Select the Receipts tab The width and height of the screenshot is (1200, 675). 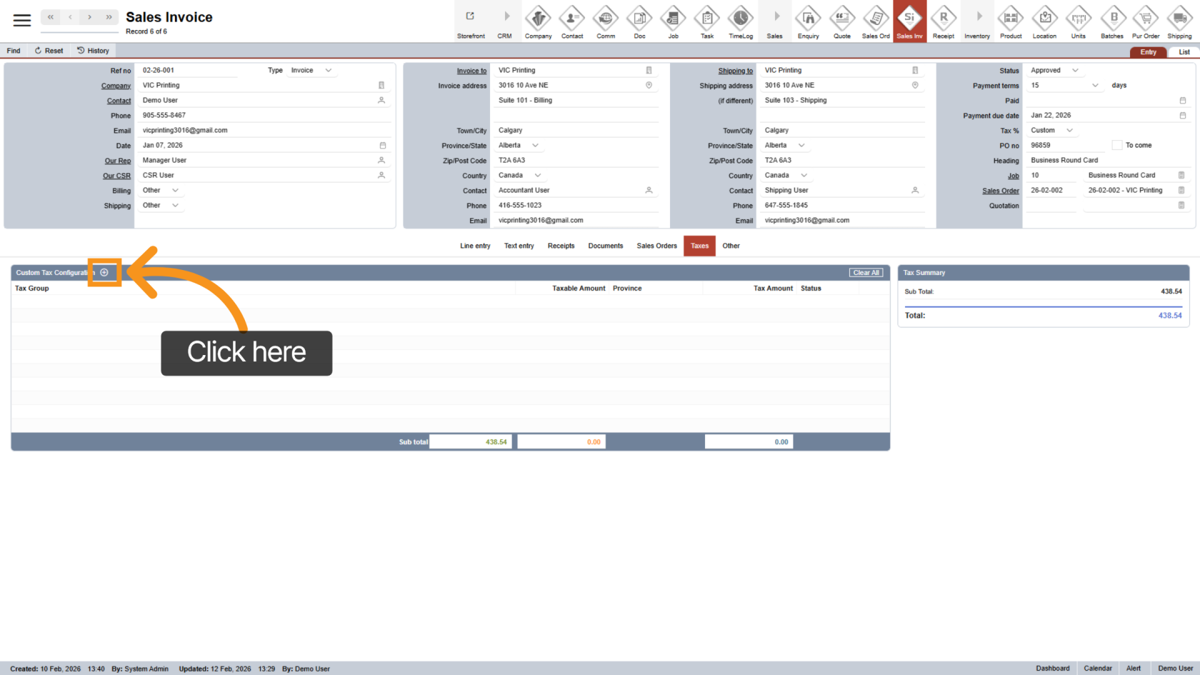(x=561, y=246)
